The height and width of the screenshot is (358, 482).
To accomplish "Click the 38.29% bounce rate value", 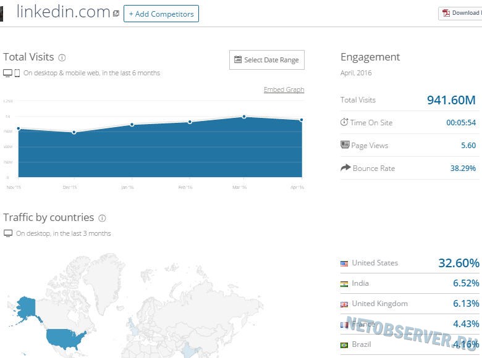I will click(463, 169).
